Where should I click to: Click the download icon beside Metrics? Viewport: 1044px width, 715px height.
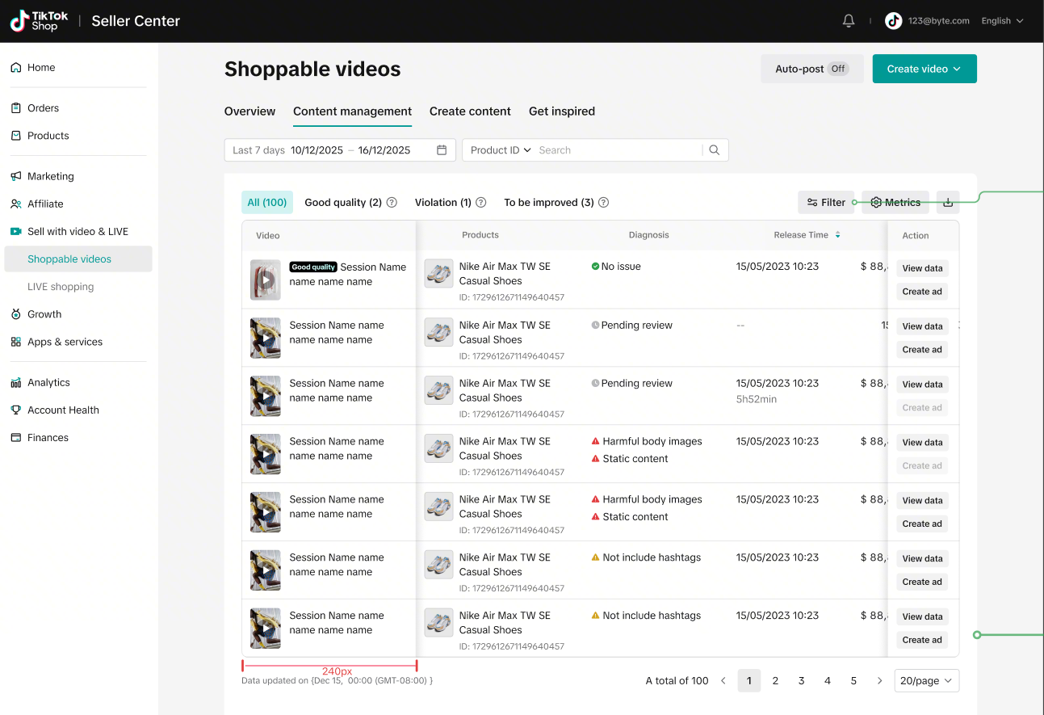[948, 203]
